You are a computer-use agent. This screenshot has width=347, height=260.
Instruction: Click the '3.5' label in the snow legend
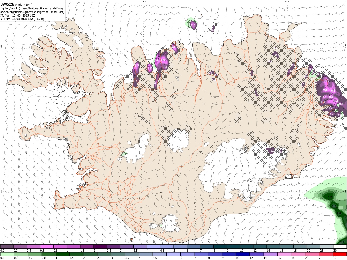136,251
